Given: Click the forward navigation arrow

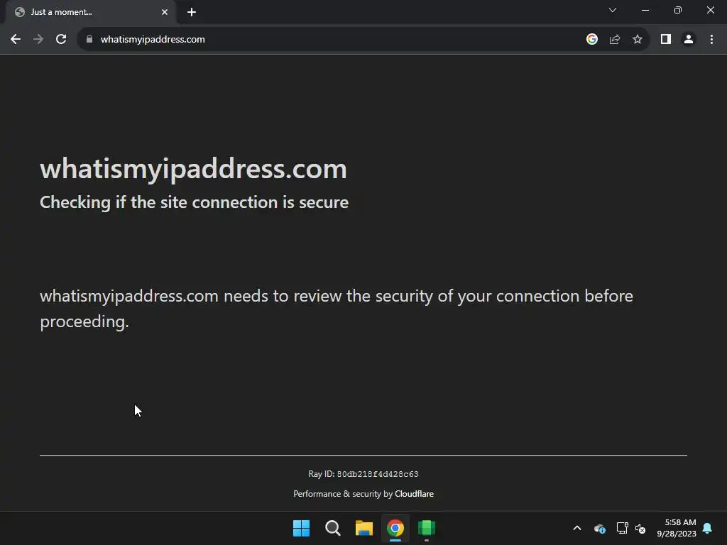Looking at the screenshot, I should [x=38, y=40].
